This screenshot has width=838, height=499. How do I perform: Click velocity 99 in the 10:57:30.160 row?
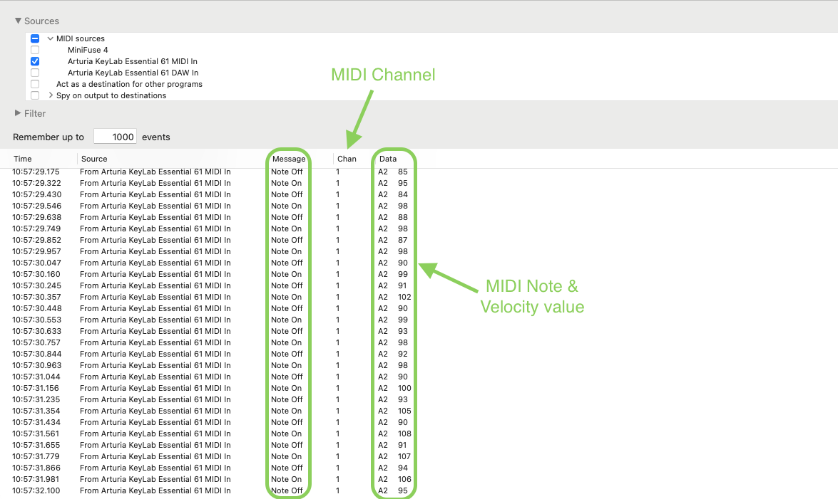pyautogui.click(x=402, y=274)
